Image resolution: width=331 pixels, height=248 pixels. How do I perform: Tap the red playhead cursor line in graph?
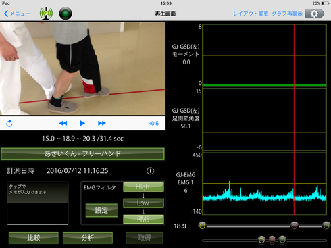point(295,120)
